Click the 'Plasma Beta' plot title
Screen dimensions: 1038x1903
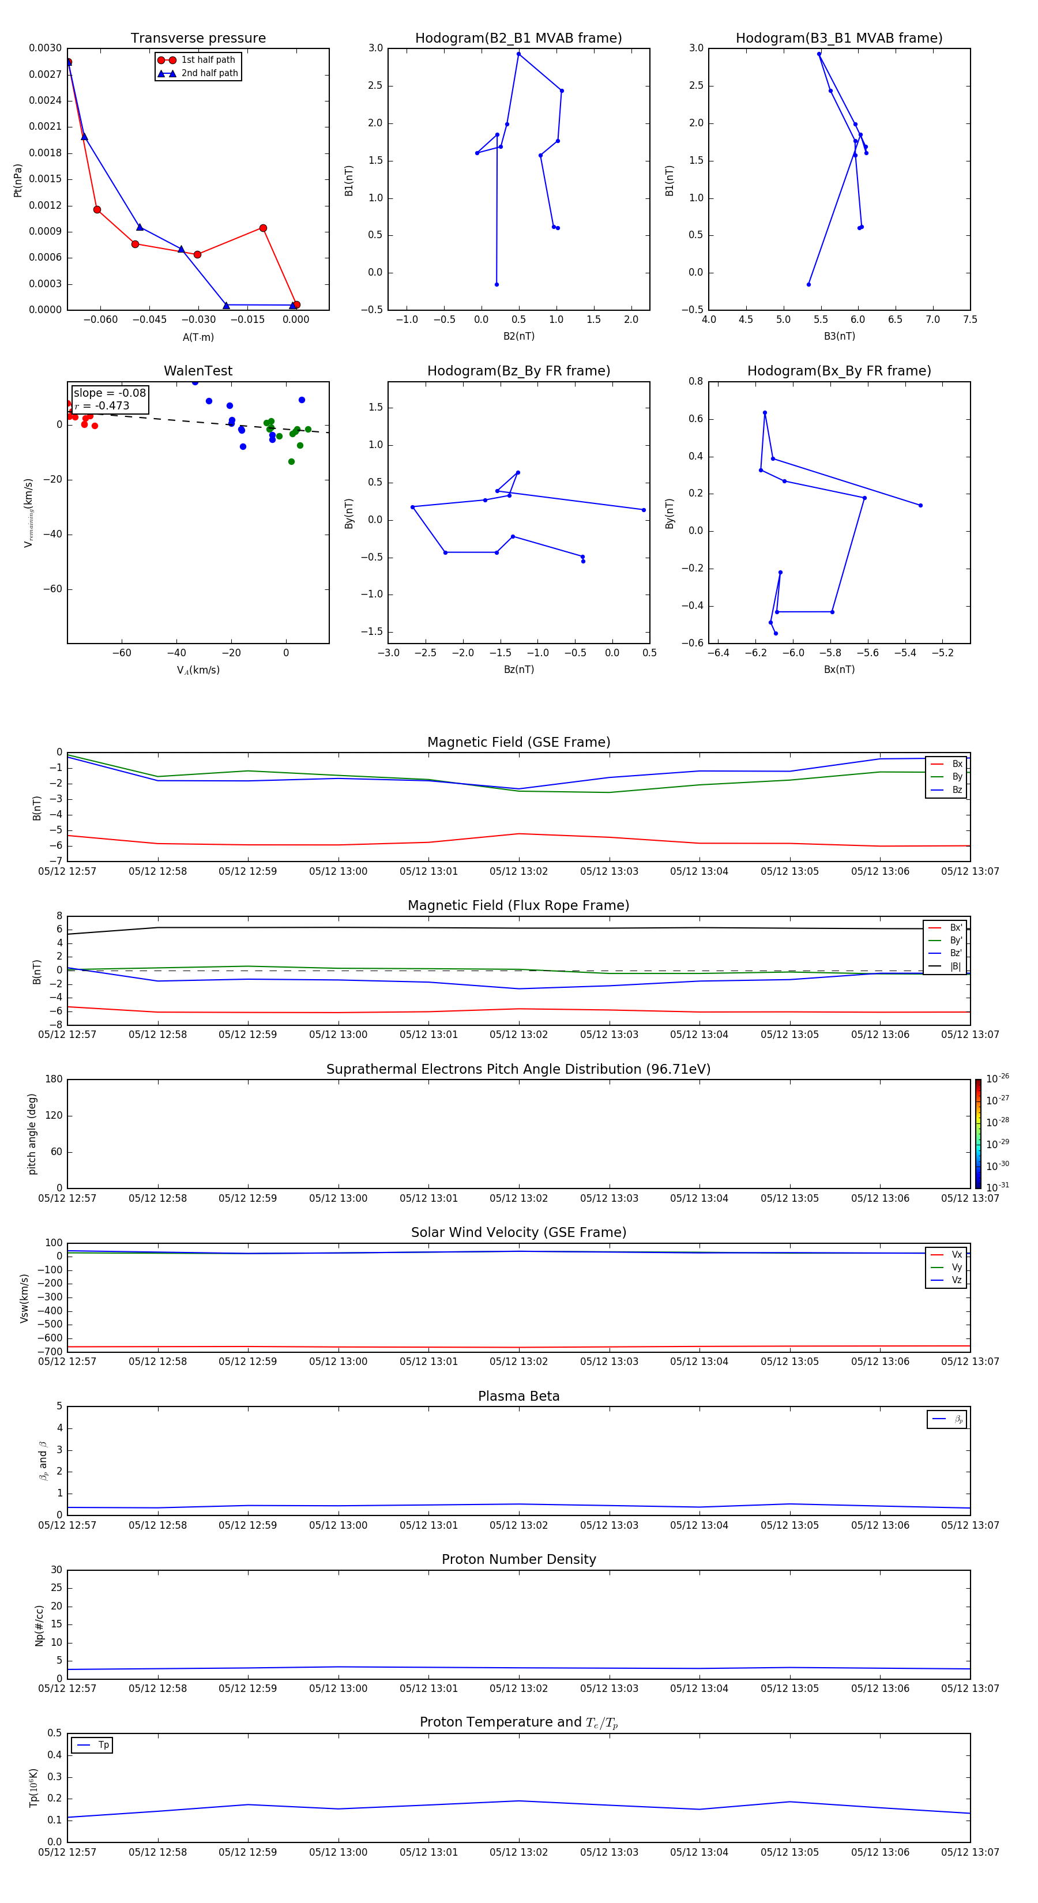pyautogui.click(x=518, y=1397)
